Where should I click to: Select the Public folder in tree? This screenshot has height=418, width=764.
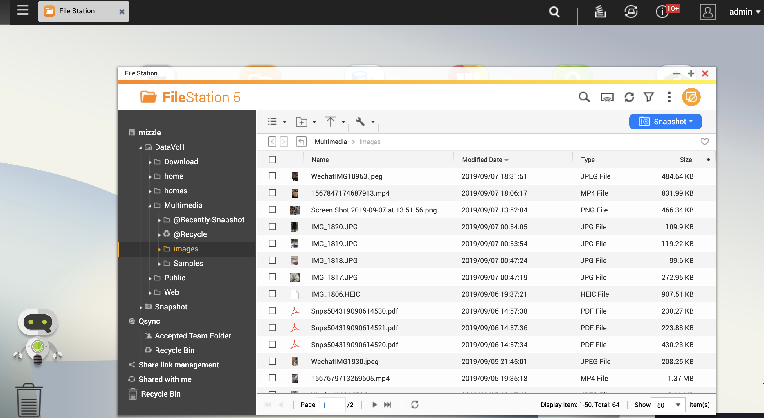[175, 278]
